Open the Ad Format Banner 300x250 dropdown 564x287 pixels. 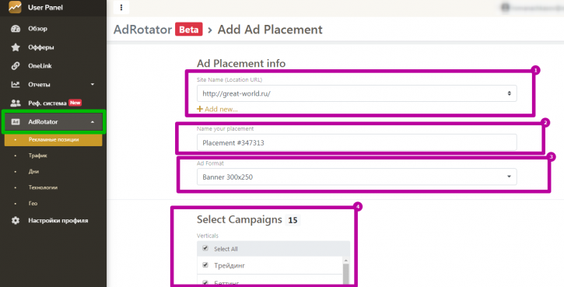pyautogui.click(x=357, y=177)
